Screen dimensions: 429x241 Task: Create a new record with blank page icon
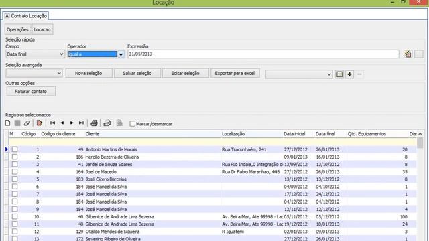tap(7, 123)
